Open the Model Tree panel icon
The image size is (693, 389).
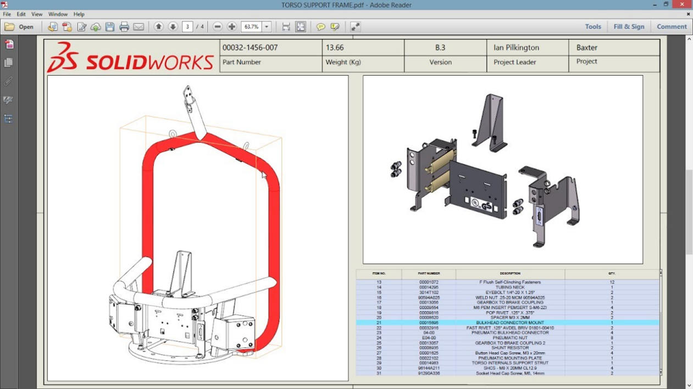[8, 119]
